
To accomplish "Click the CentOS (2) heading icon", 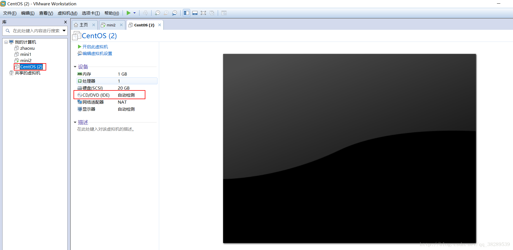I will pos(77,36).
